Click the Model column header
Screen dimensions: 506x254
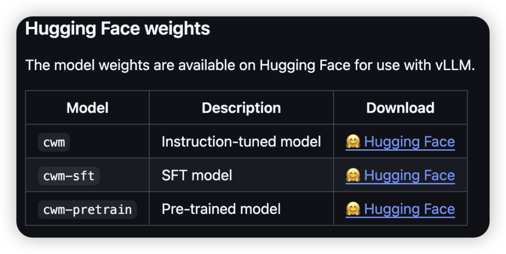[x=87, y=108]
